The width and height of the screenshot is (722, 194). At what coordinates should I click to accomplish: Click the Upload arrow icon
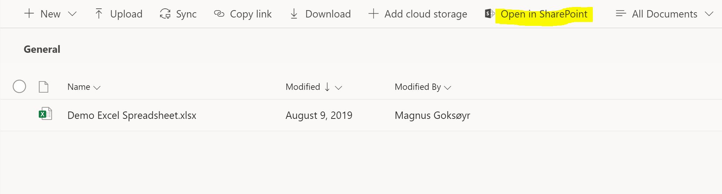[x=99, y=14]
